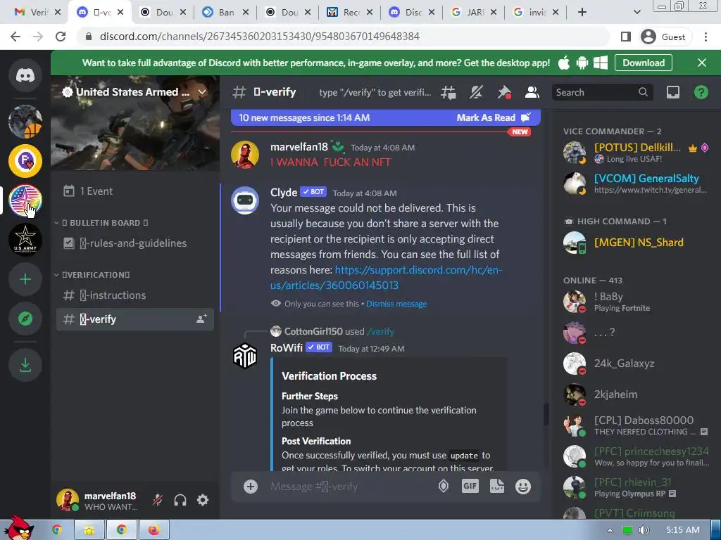The height and width of the screenshot is (540, 721).
Task: Explore public servers compass icon
Action: pos(25,319)
